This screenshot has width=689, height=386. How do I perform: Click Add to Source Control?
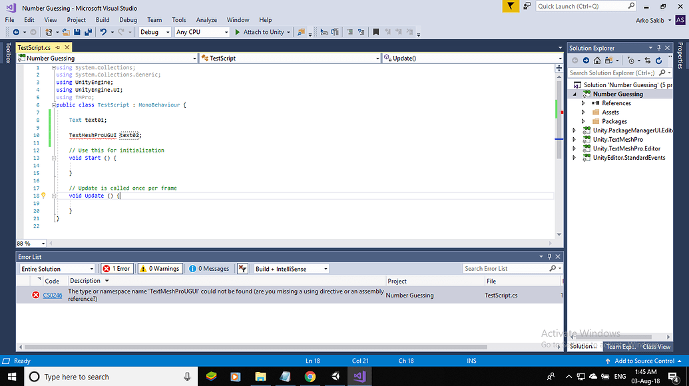643,360
